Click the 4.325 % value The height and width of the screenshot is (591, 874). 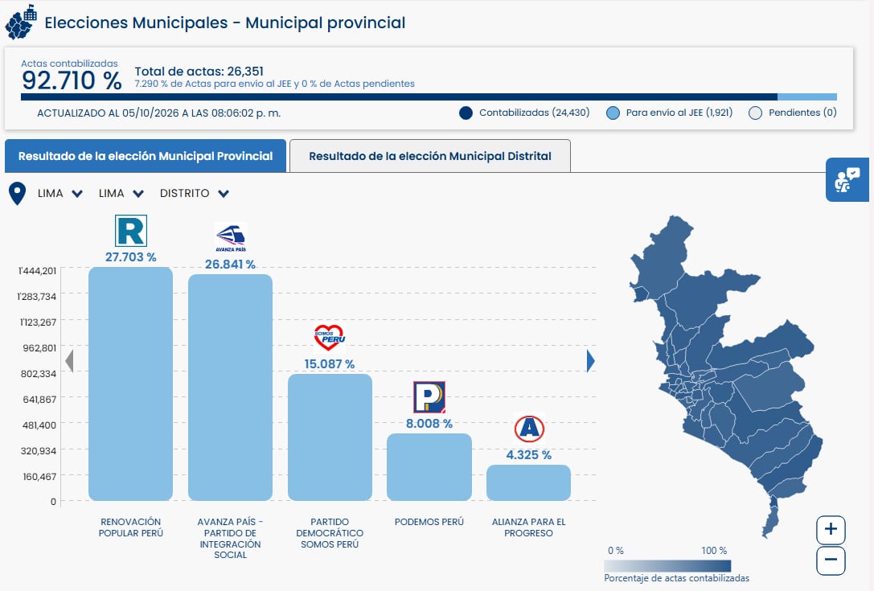pos(529,455)
